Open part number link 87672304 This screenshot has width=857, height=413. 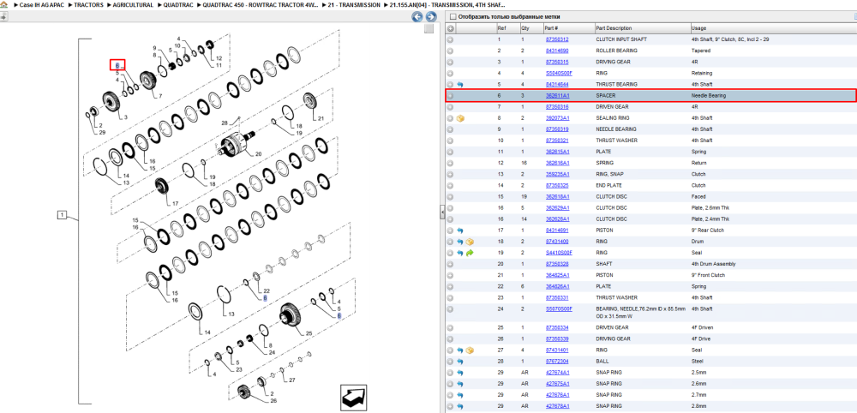click(557, 362)
